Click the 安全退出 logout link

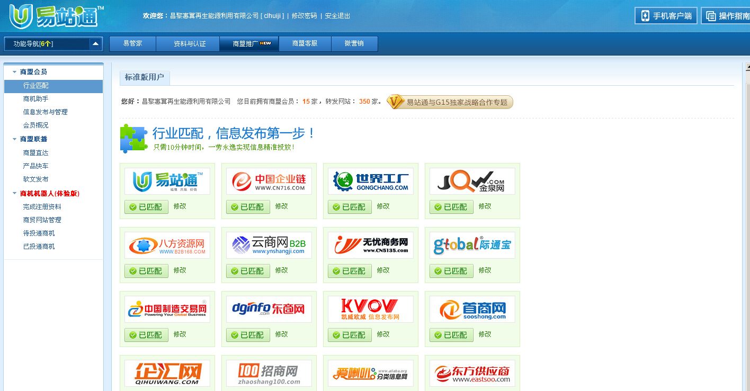[x=337, y=16]
